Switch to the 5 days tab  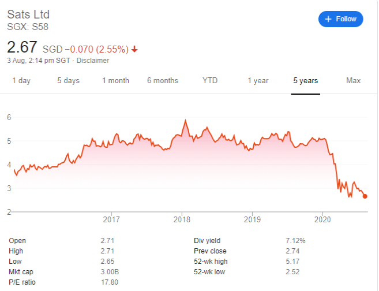tap(69, 81)
